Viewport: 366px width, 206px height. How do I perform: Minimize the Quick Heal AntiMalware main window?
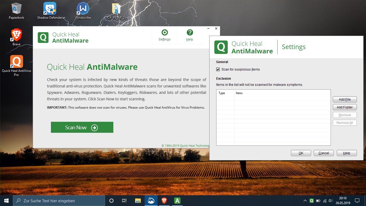click(208, 28)
